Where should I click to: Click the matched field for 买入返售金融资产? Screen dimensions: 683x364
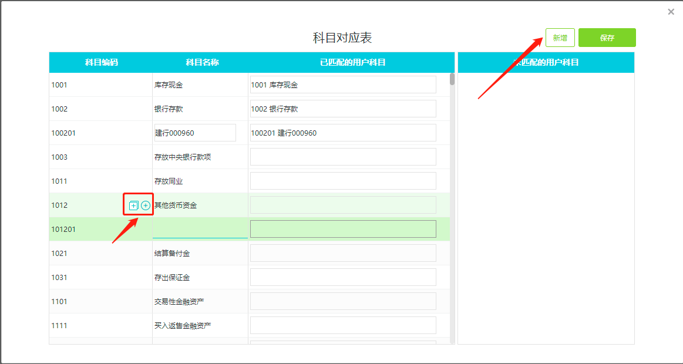[x=343, y=325]
